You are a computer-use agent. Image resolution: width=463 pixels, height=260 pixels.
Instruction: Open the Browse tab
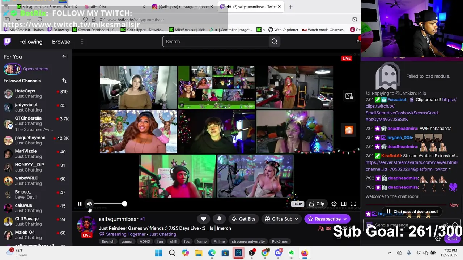[61, 42]
